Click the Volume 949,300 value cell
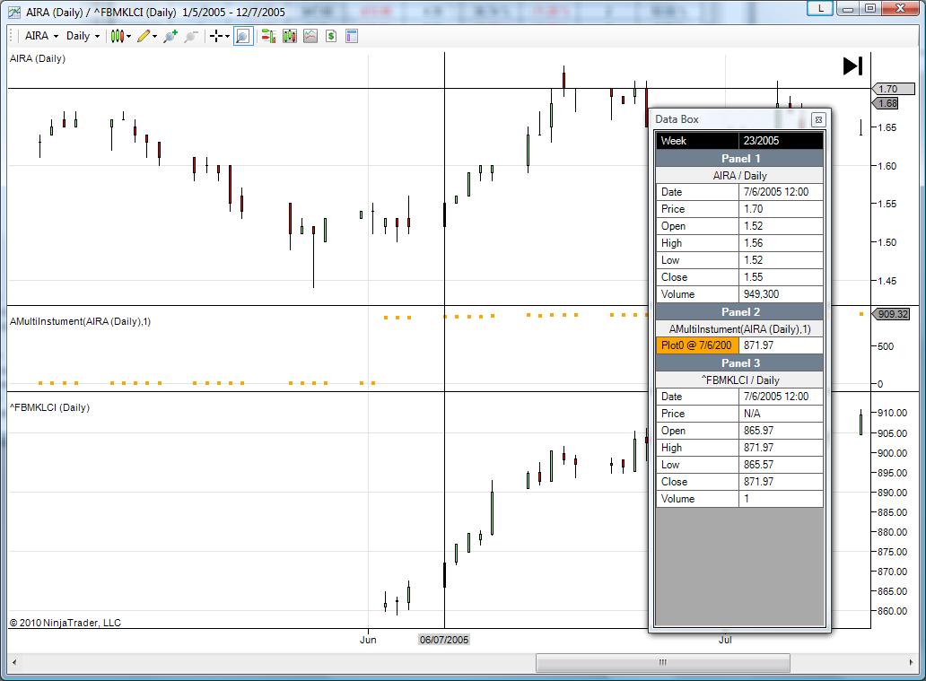The height and width of the screenshot is (681, 926). pyautogui.click(x=781, y=294)
